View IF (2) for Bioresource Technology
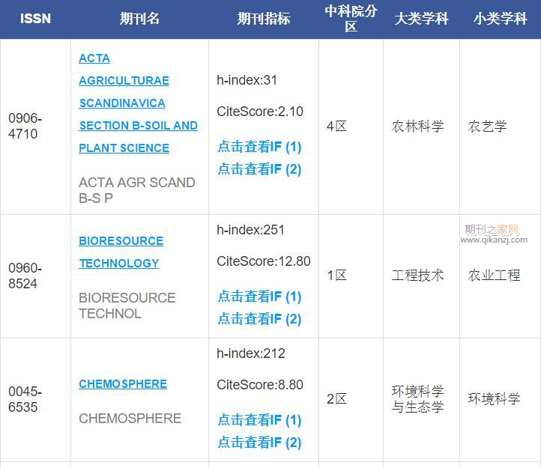This screenshot has height=468, width=541. click(259, 319)
